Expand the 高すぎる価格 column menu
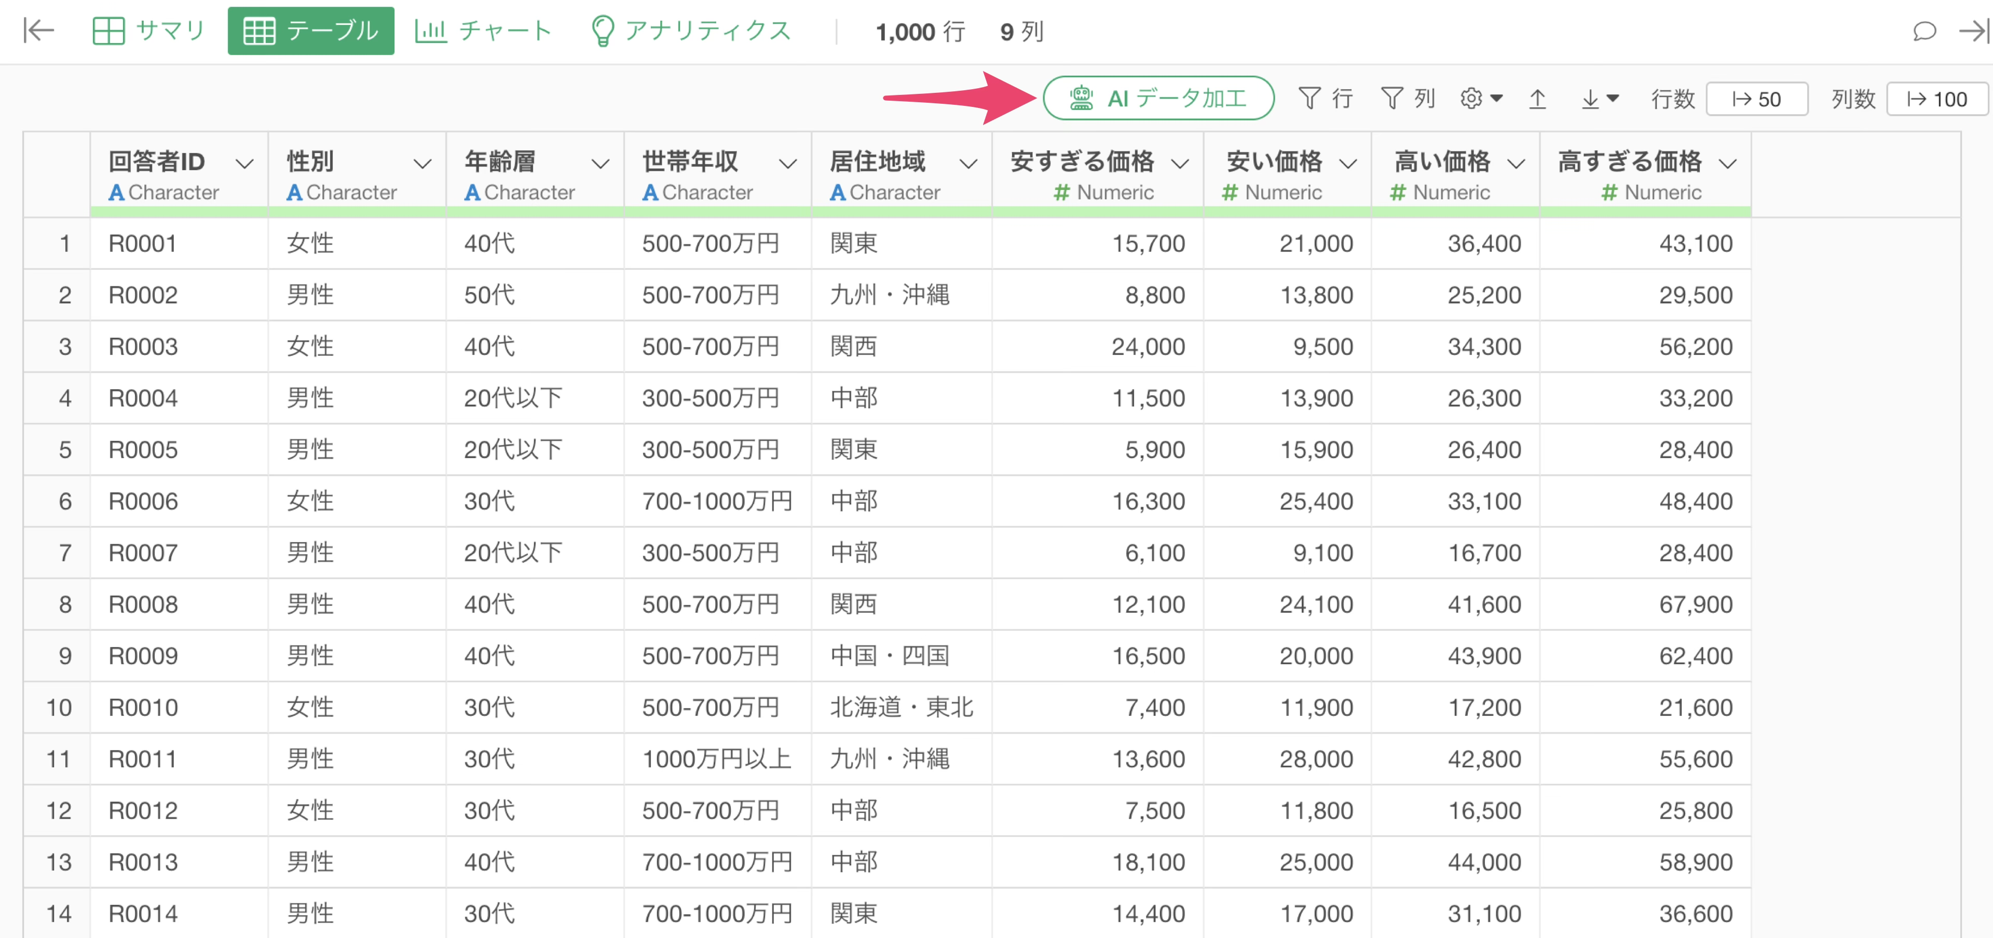The image size is (1993, 938). (1728, 164)
